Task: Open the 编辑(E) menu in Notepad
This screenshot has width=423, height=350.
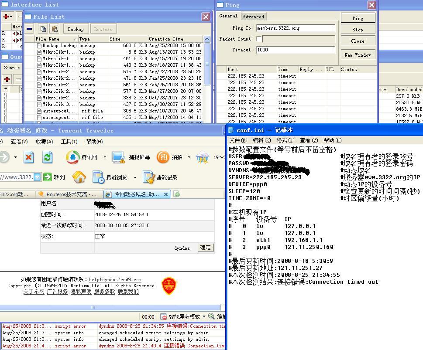Action: pyautogui.click(x=261, y=140)
